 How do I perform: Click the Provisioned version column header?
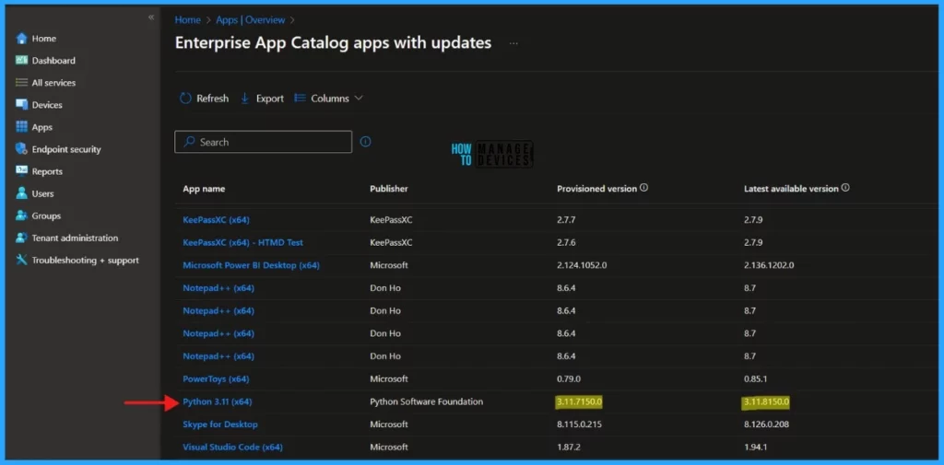[596, 188]
